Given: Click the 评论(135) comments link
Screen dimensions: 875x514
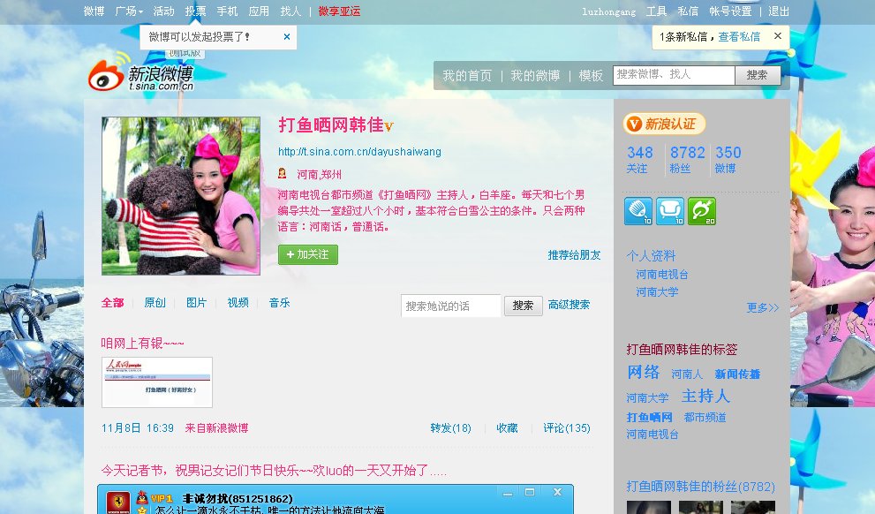Looking at the screenshot, I should tap(567, 428).
